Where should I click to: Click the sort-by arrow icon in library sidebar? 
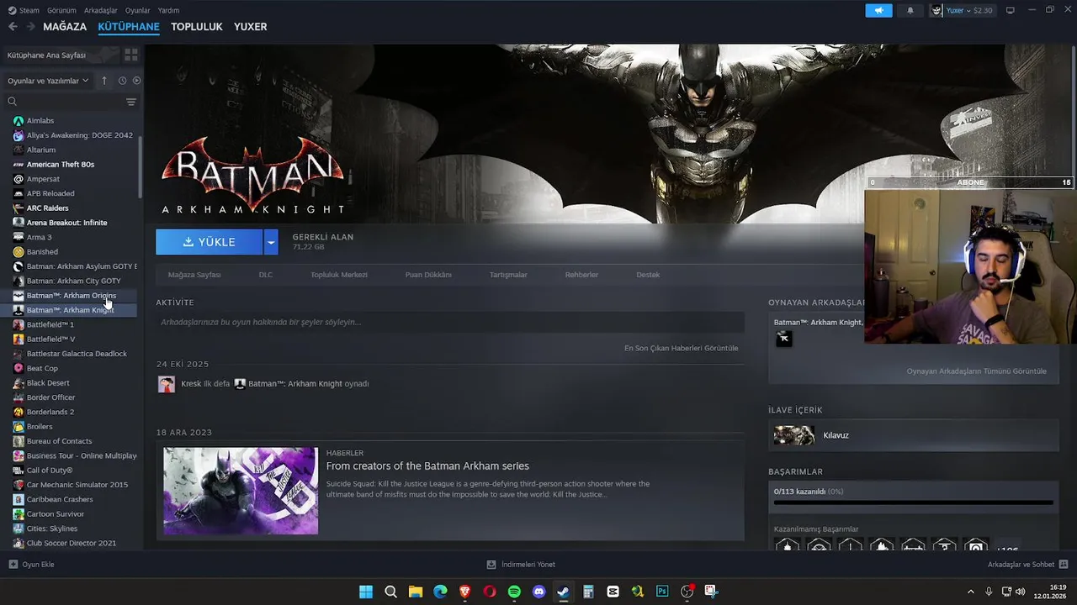pos(104,81)
